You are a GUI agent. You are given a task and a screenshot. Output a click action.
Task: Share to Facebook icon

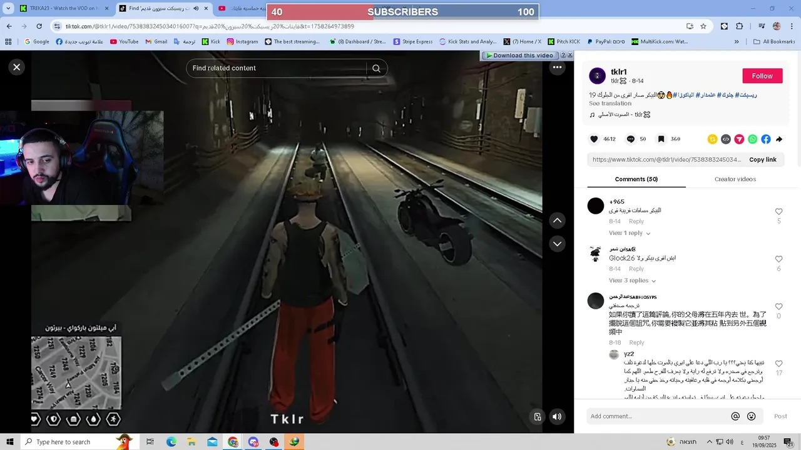pos(766,139)
